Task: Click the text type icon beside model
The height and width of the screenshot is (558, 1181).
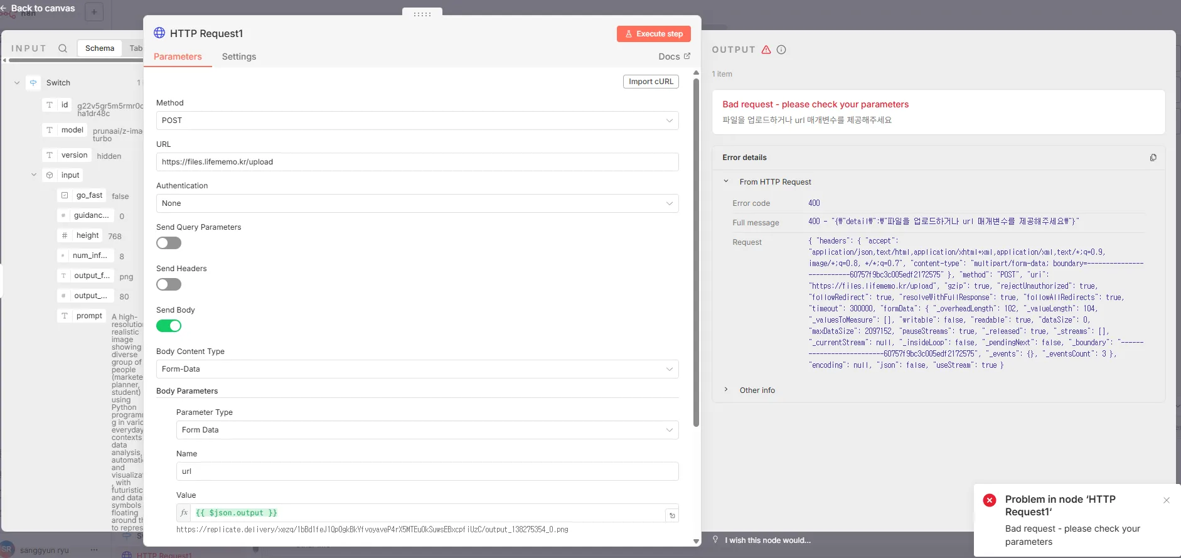Action: pos(50,130)
